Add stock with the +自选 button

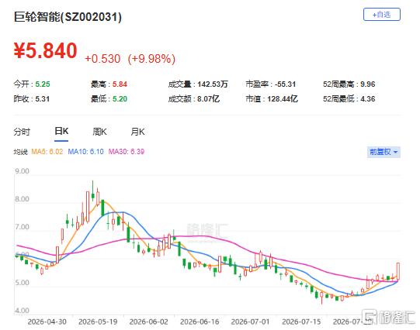pos(382,15)
